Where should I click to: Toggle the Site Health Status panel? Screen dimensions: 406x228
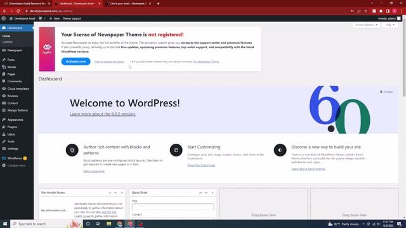point(122,193)
